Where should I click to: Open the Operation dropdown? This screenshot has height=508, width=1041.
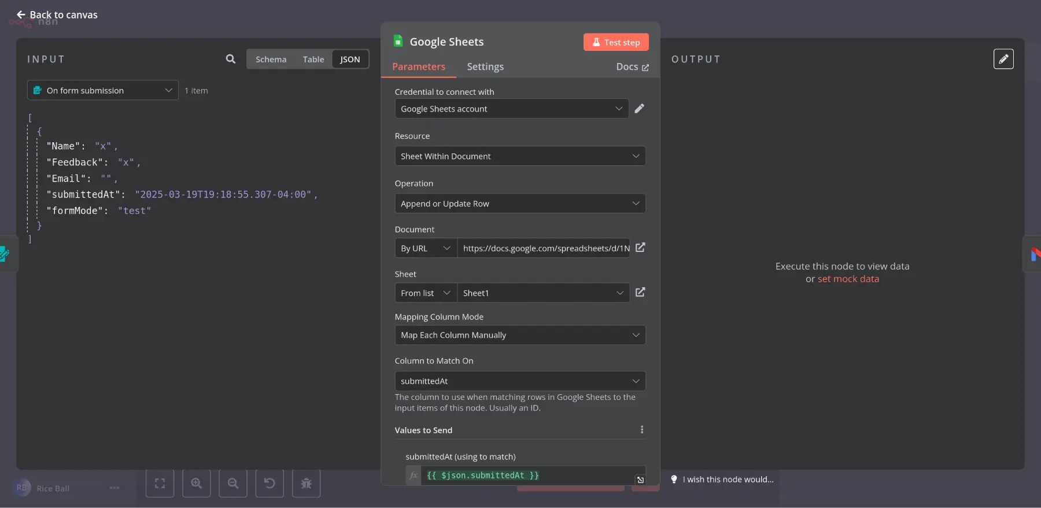coord(519,203)
